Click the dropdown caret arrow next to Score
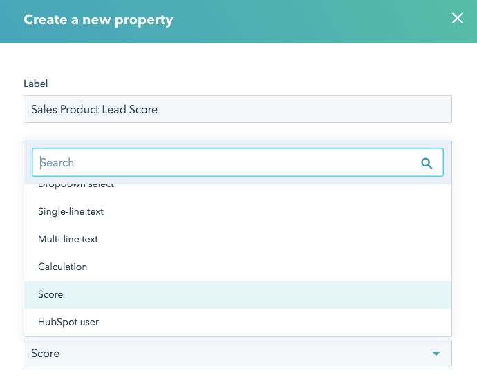Image resolution: width=477 pixels, height=384 pixels. pyautogui.click(x=436, y=354)
